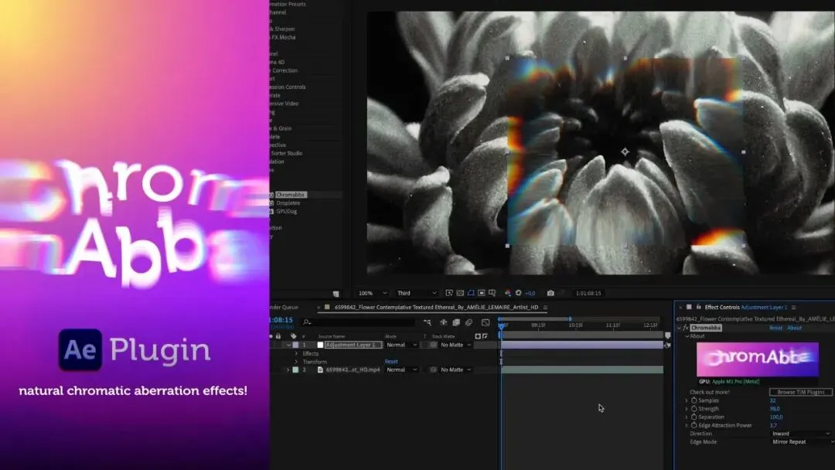Click Reset link for Chromabba effect
The width and height of the screenshot is (835, 470).
click(x=776, y=328)
